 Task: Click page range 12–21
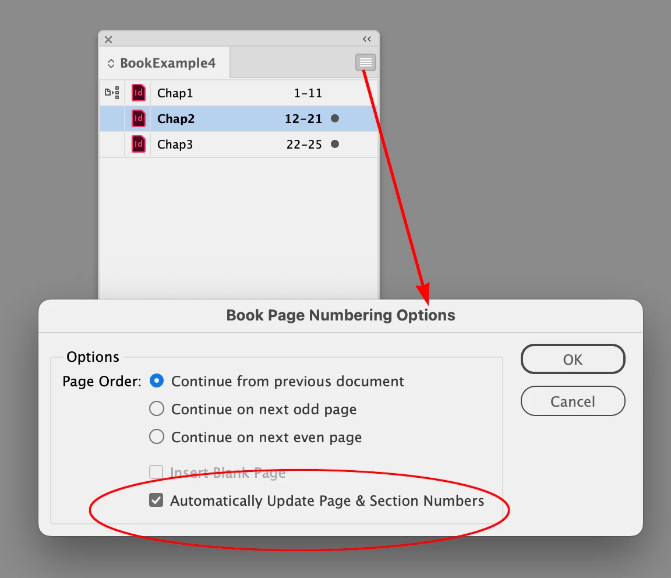[x=303, y=119]
